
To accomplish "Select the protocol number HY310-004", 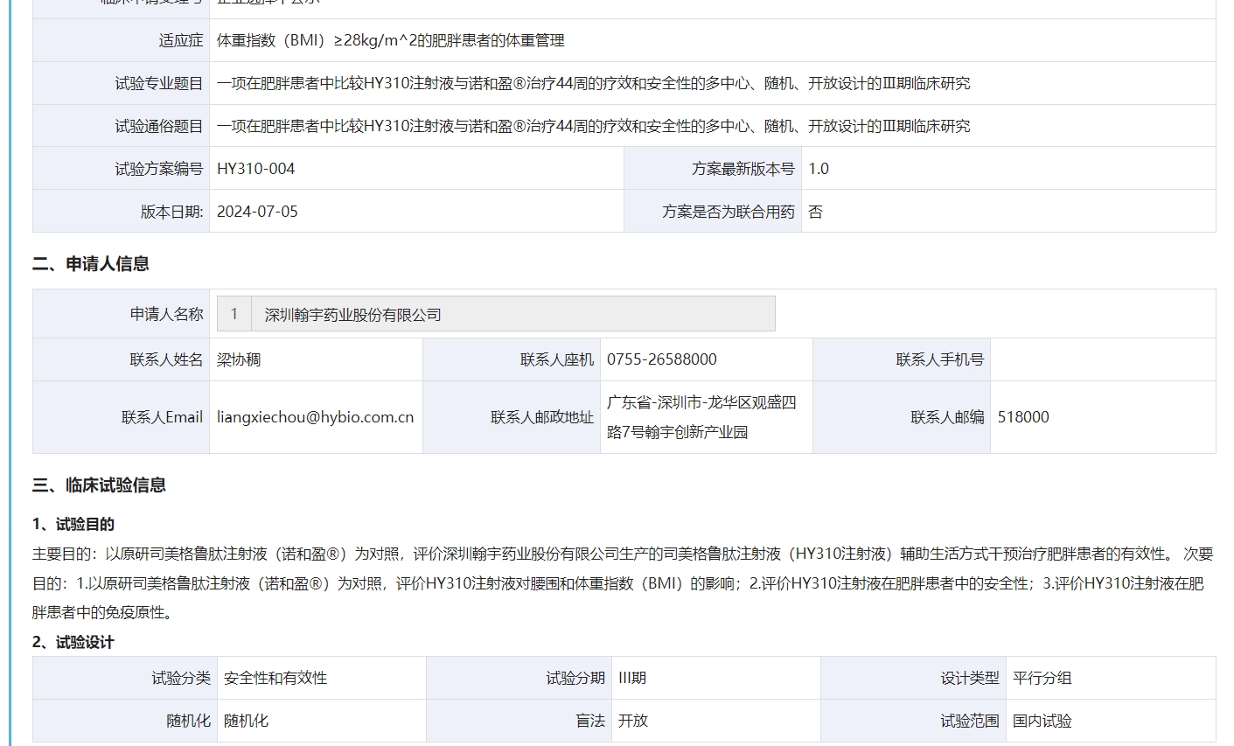I will [255, 169].
